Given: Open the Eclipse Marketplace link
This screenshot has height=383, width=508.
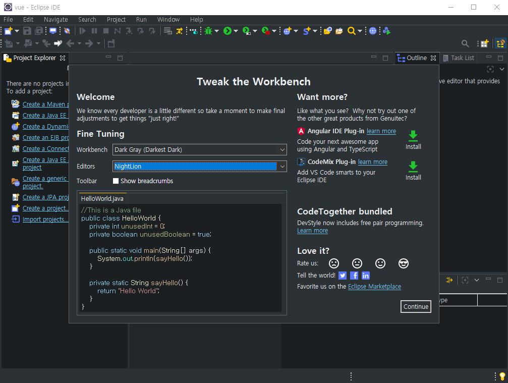Looking at the screenshot, I should click(x=374, y=287).
